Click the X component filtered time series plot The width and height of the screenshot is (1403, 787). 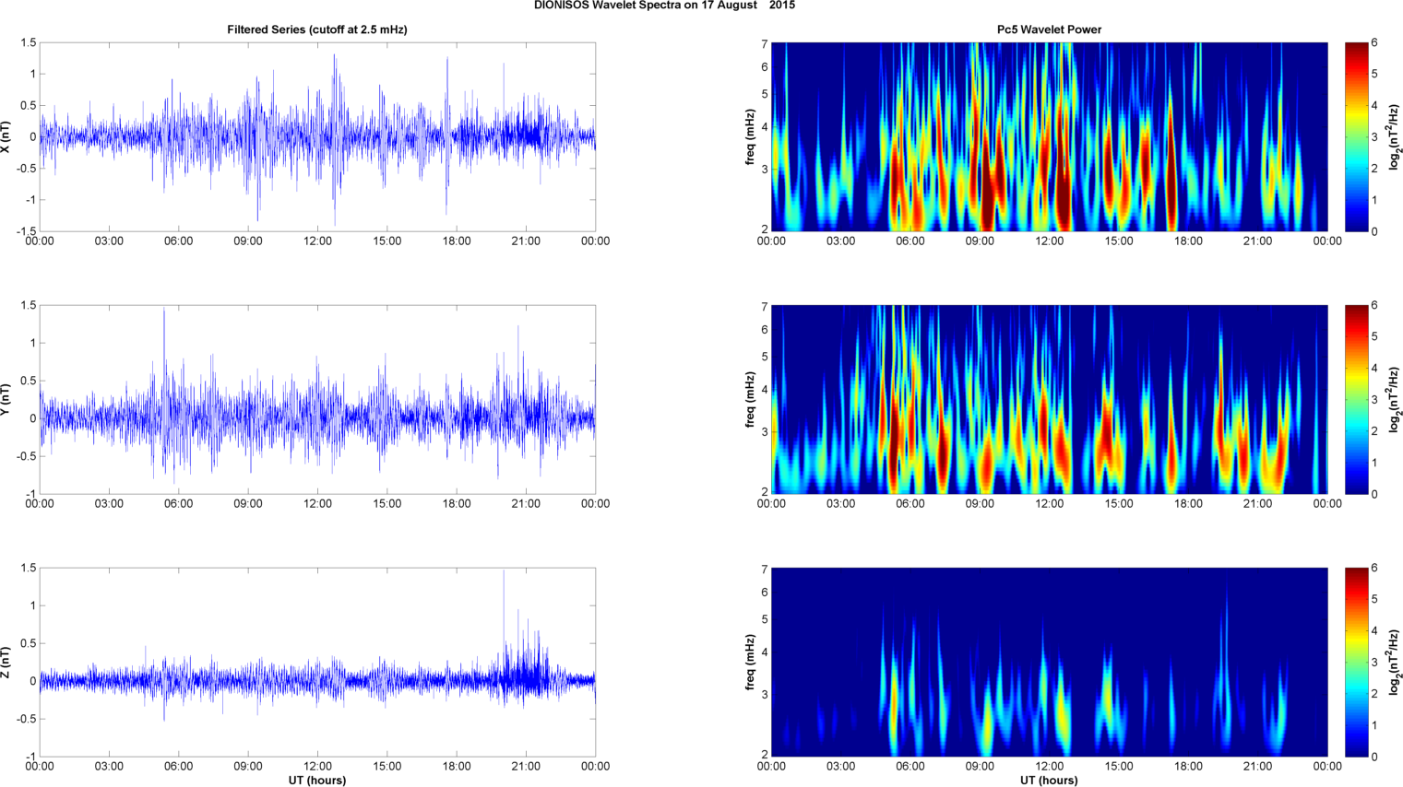coord(317,137)
